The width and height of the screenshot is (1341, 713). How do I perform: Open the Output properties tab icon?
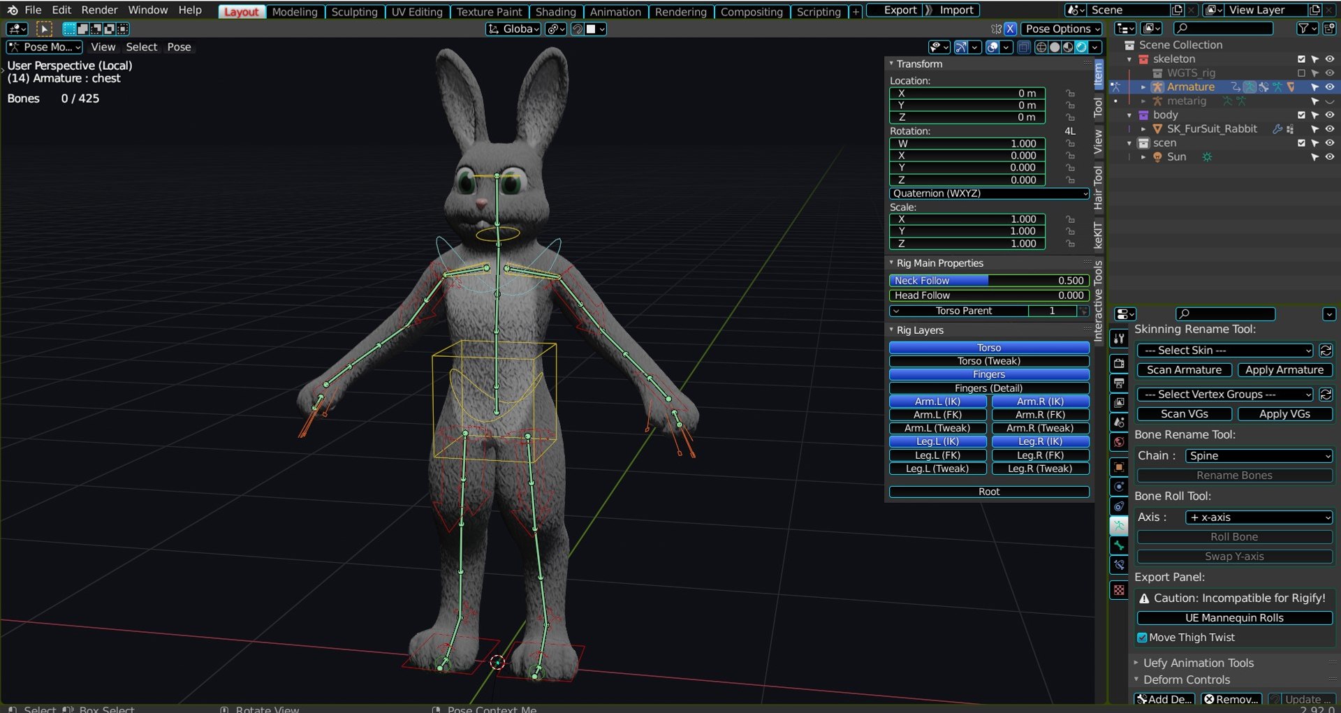click(1119, 383)
